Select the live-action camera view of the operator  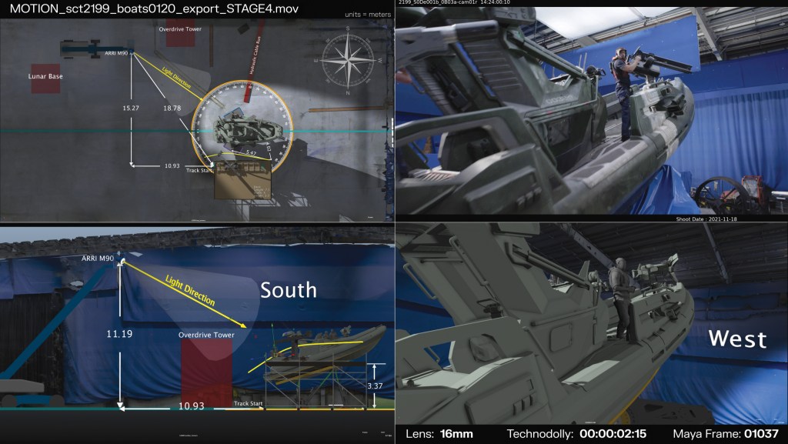pos(591,111)
